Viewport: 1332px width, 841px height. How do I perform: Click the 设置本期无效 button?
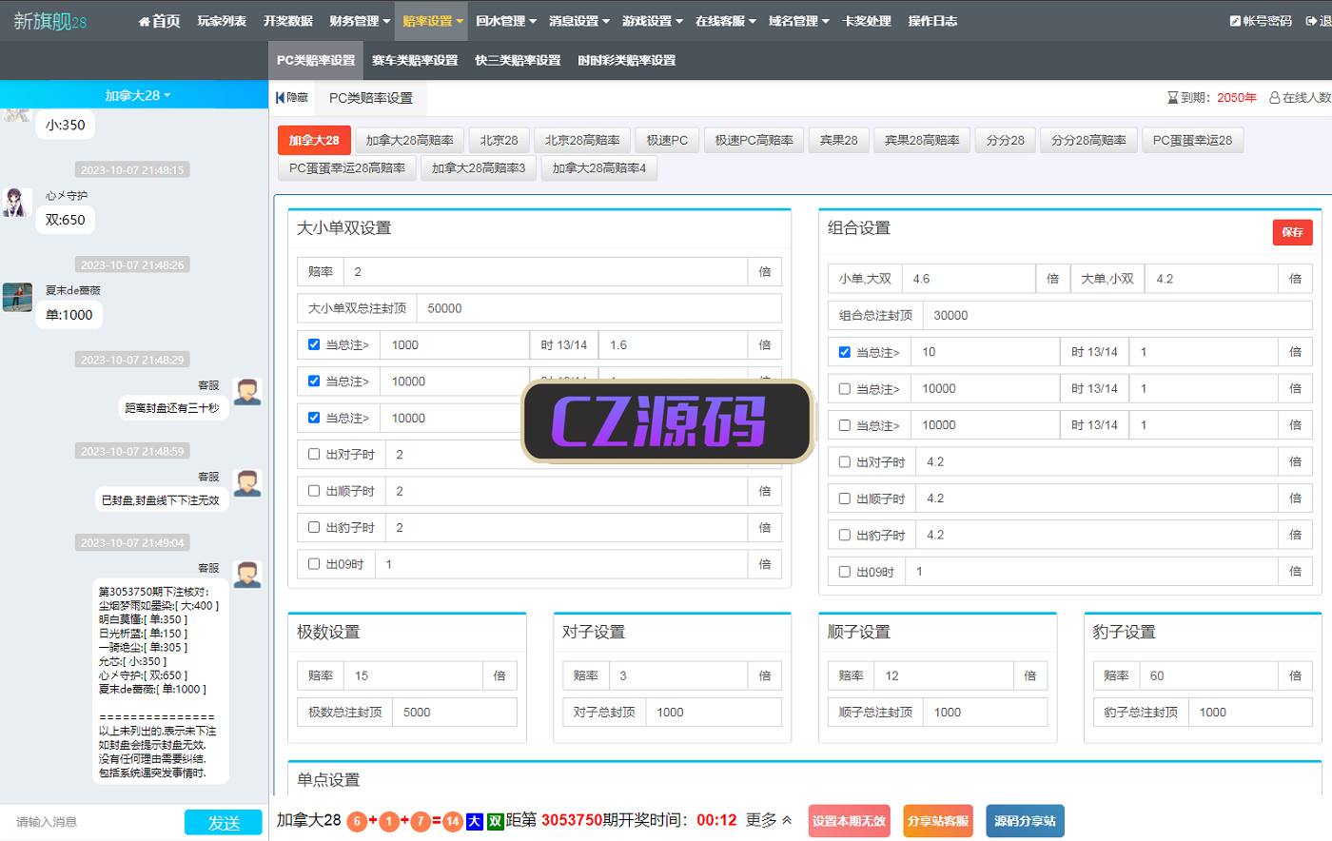(x=849, y=821)
